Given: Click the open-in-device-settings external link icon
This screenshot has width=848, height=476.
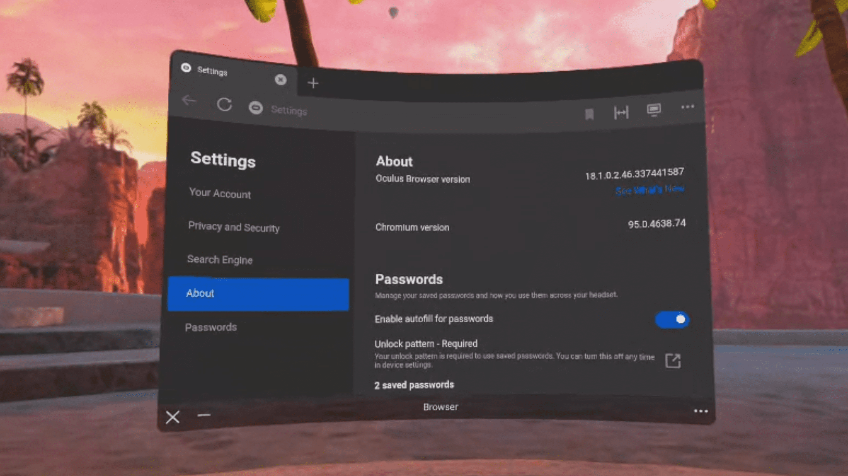Looking at the screenshot, I should (x=673, y=360).
